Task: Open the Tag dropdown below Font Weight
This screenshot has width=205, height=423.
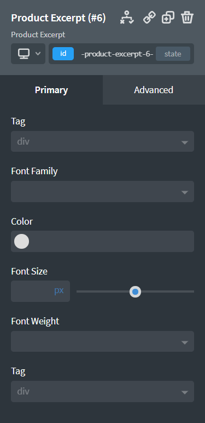Action: click(x=102, y=391)
